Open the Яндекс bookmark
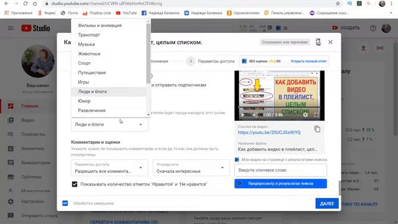Image resolution: width=398 pixels, height=224 pixels. (47, 13)
